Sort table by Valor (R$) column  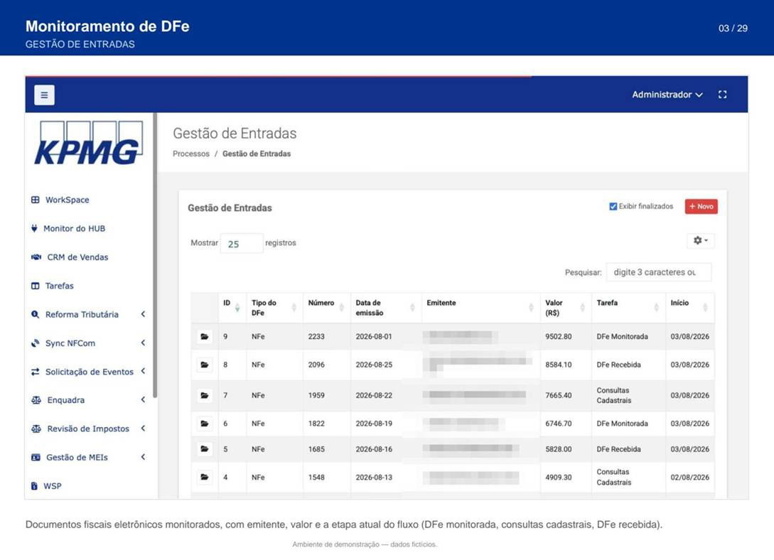pyautogui.click(x=566, y=308)
